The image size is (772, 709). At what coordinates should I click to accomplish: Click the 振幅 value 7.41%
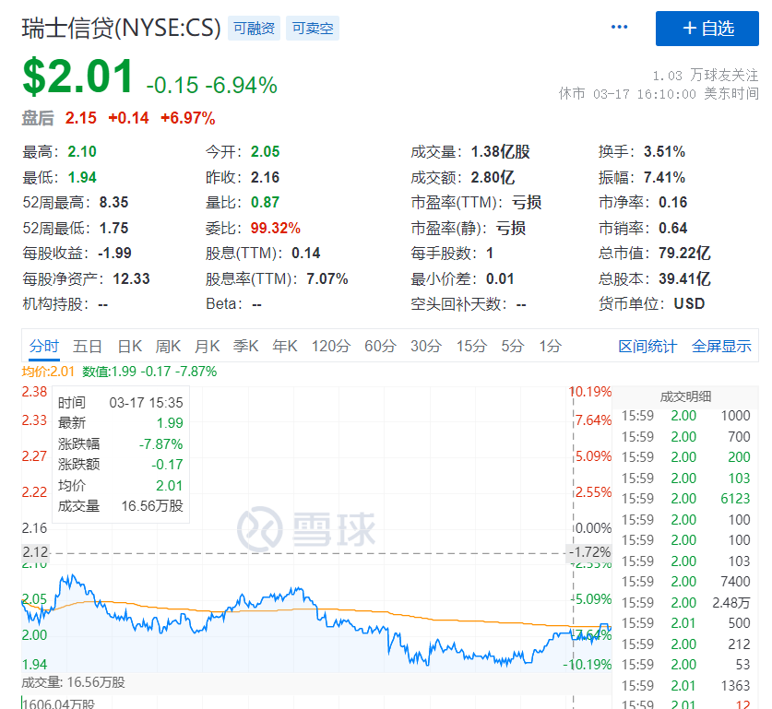tap(664, 177)
